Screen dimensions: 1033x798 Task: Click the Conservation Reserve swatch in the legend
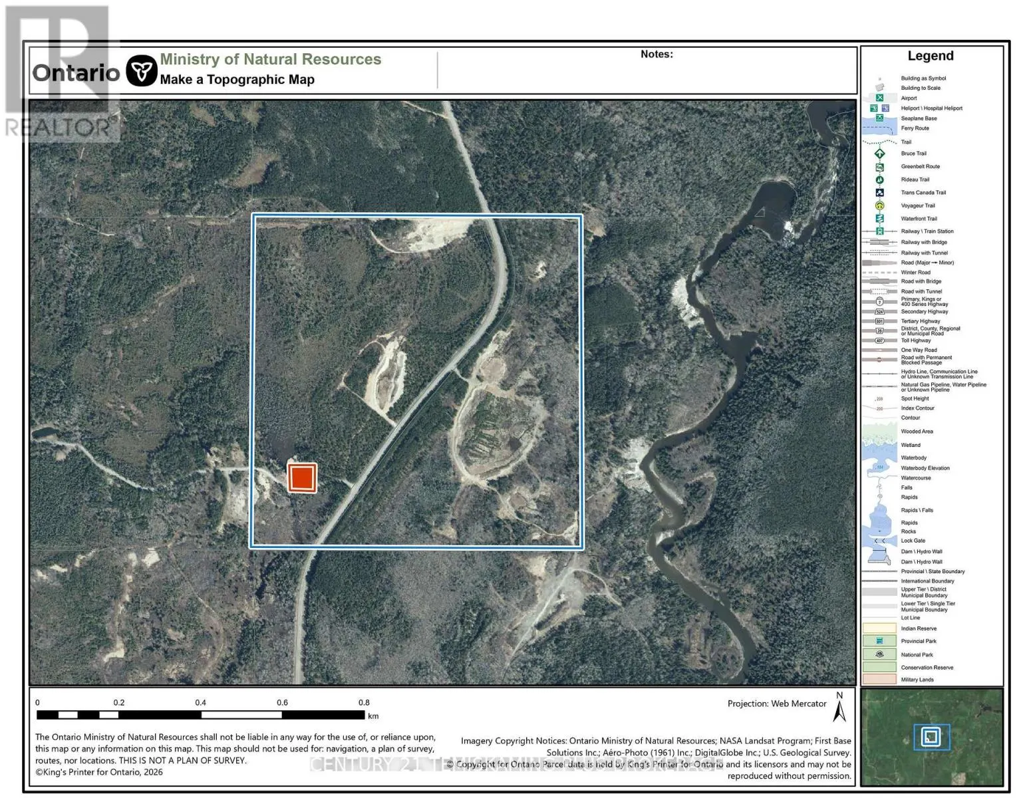tap(879, 667)
